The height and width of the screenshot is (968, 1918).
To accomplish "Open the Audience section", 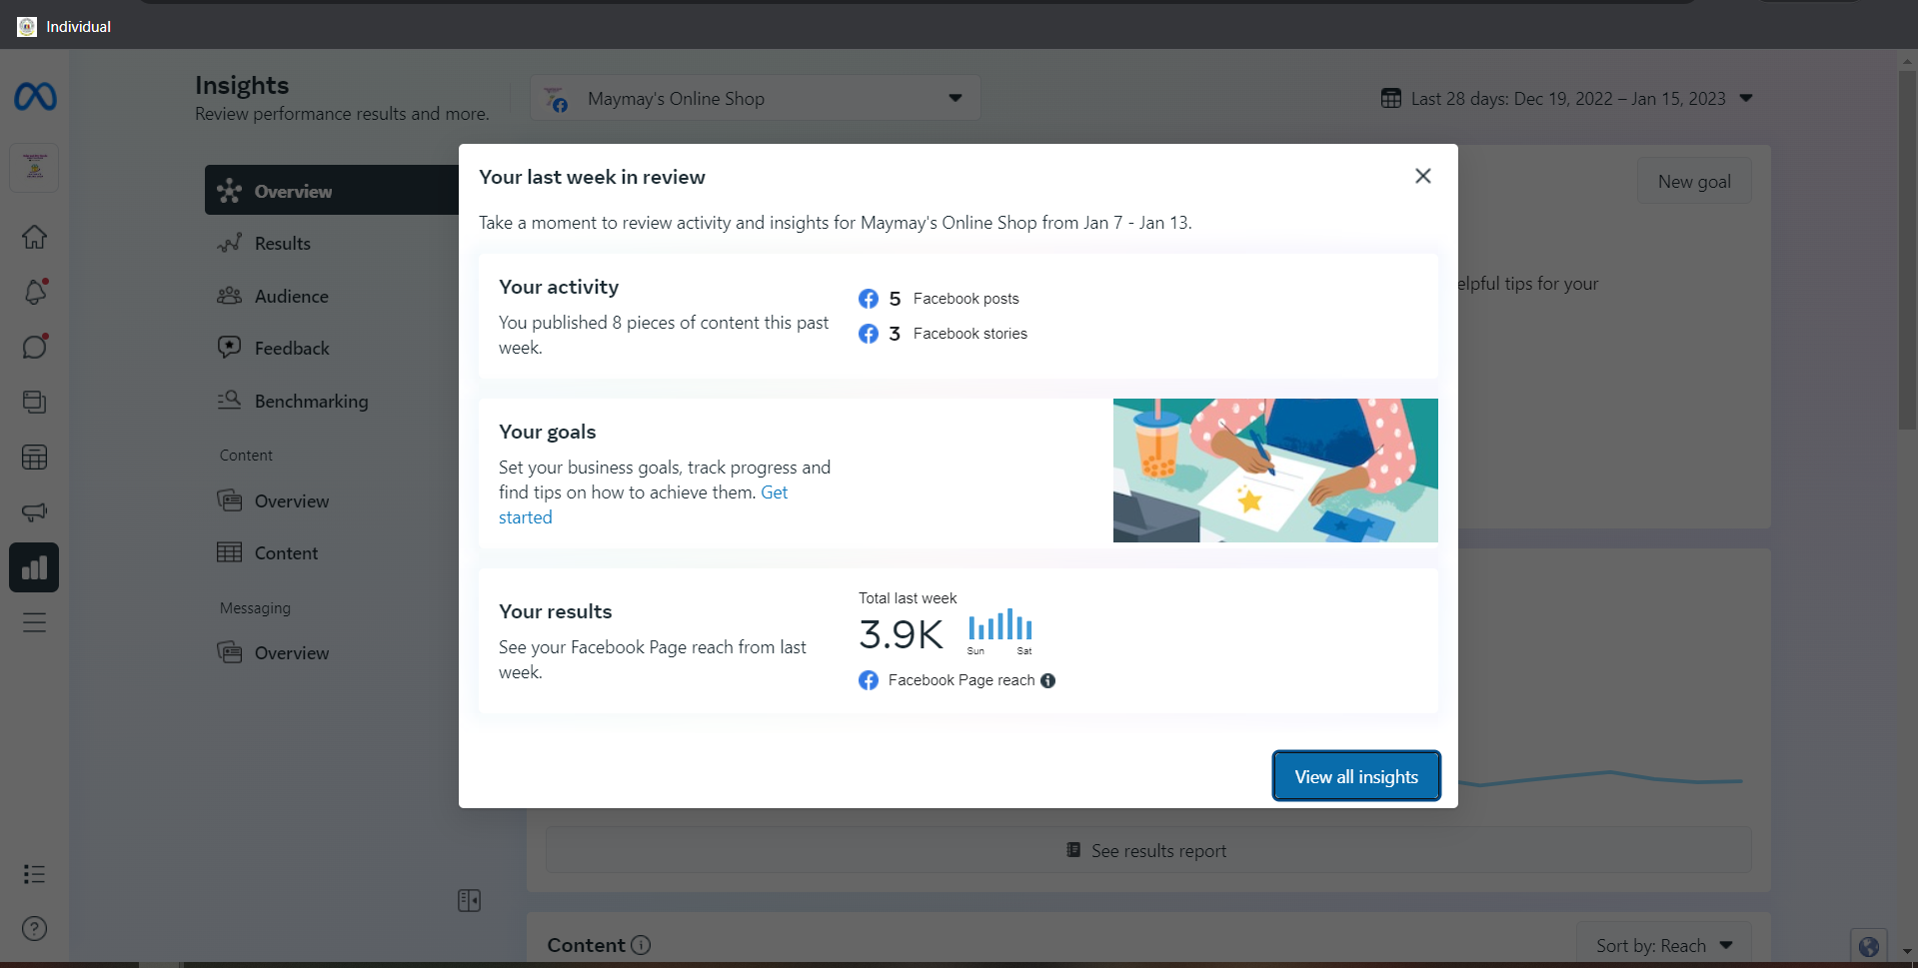I will 291,296.
